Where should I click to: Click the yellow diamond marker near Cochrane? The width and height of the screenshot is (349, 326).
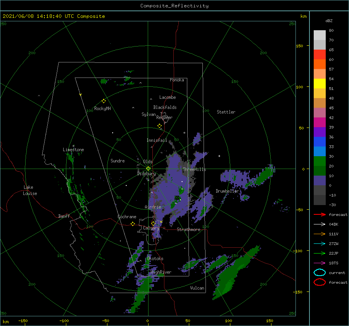133,224
